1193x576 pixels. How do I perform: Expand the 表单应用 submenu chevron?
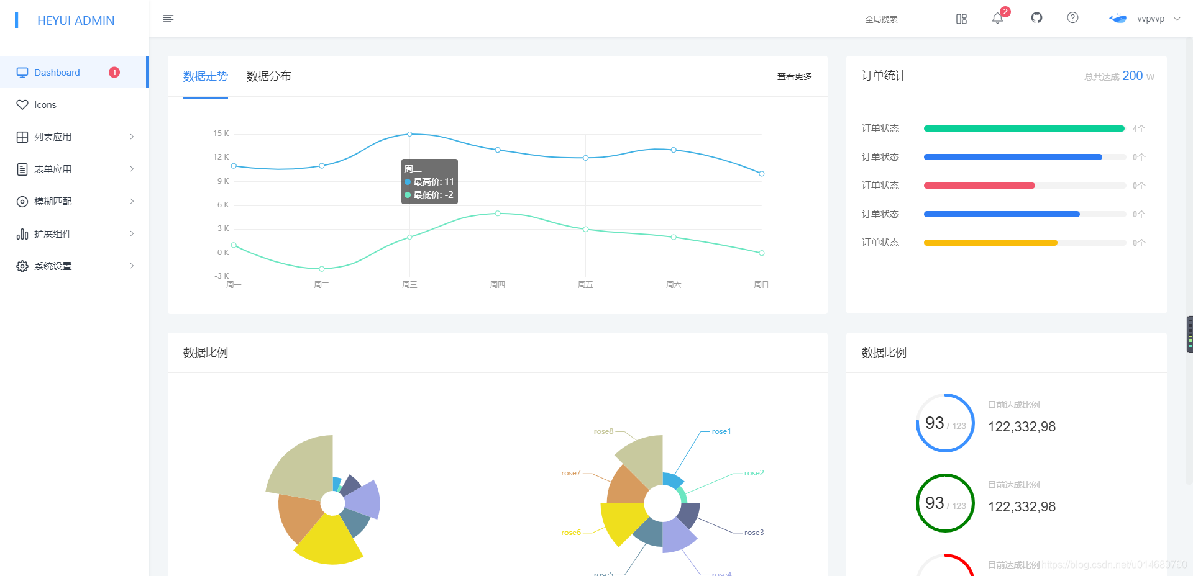pos(132,169)
